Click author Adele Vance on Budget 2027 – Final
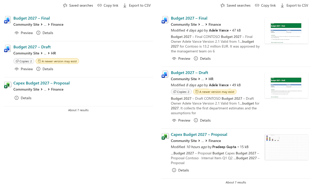The width and height of the screenshot is (316, 187). pos(219,30)
